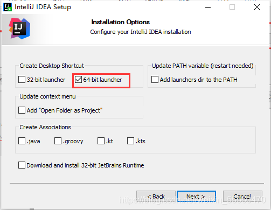
Task: Enable Download and install 32-bit JetBrains Runtime
Action: coord(22,165)
